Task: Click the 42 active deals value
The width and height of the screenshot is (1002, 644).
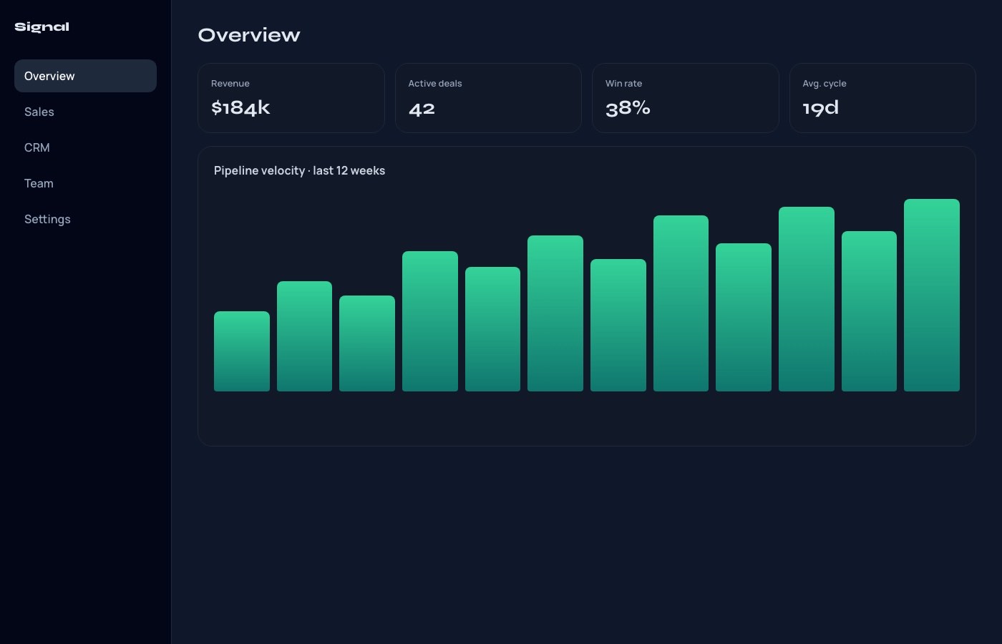Action: tap(422, 109)
